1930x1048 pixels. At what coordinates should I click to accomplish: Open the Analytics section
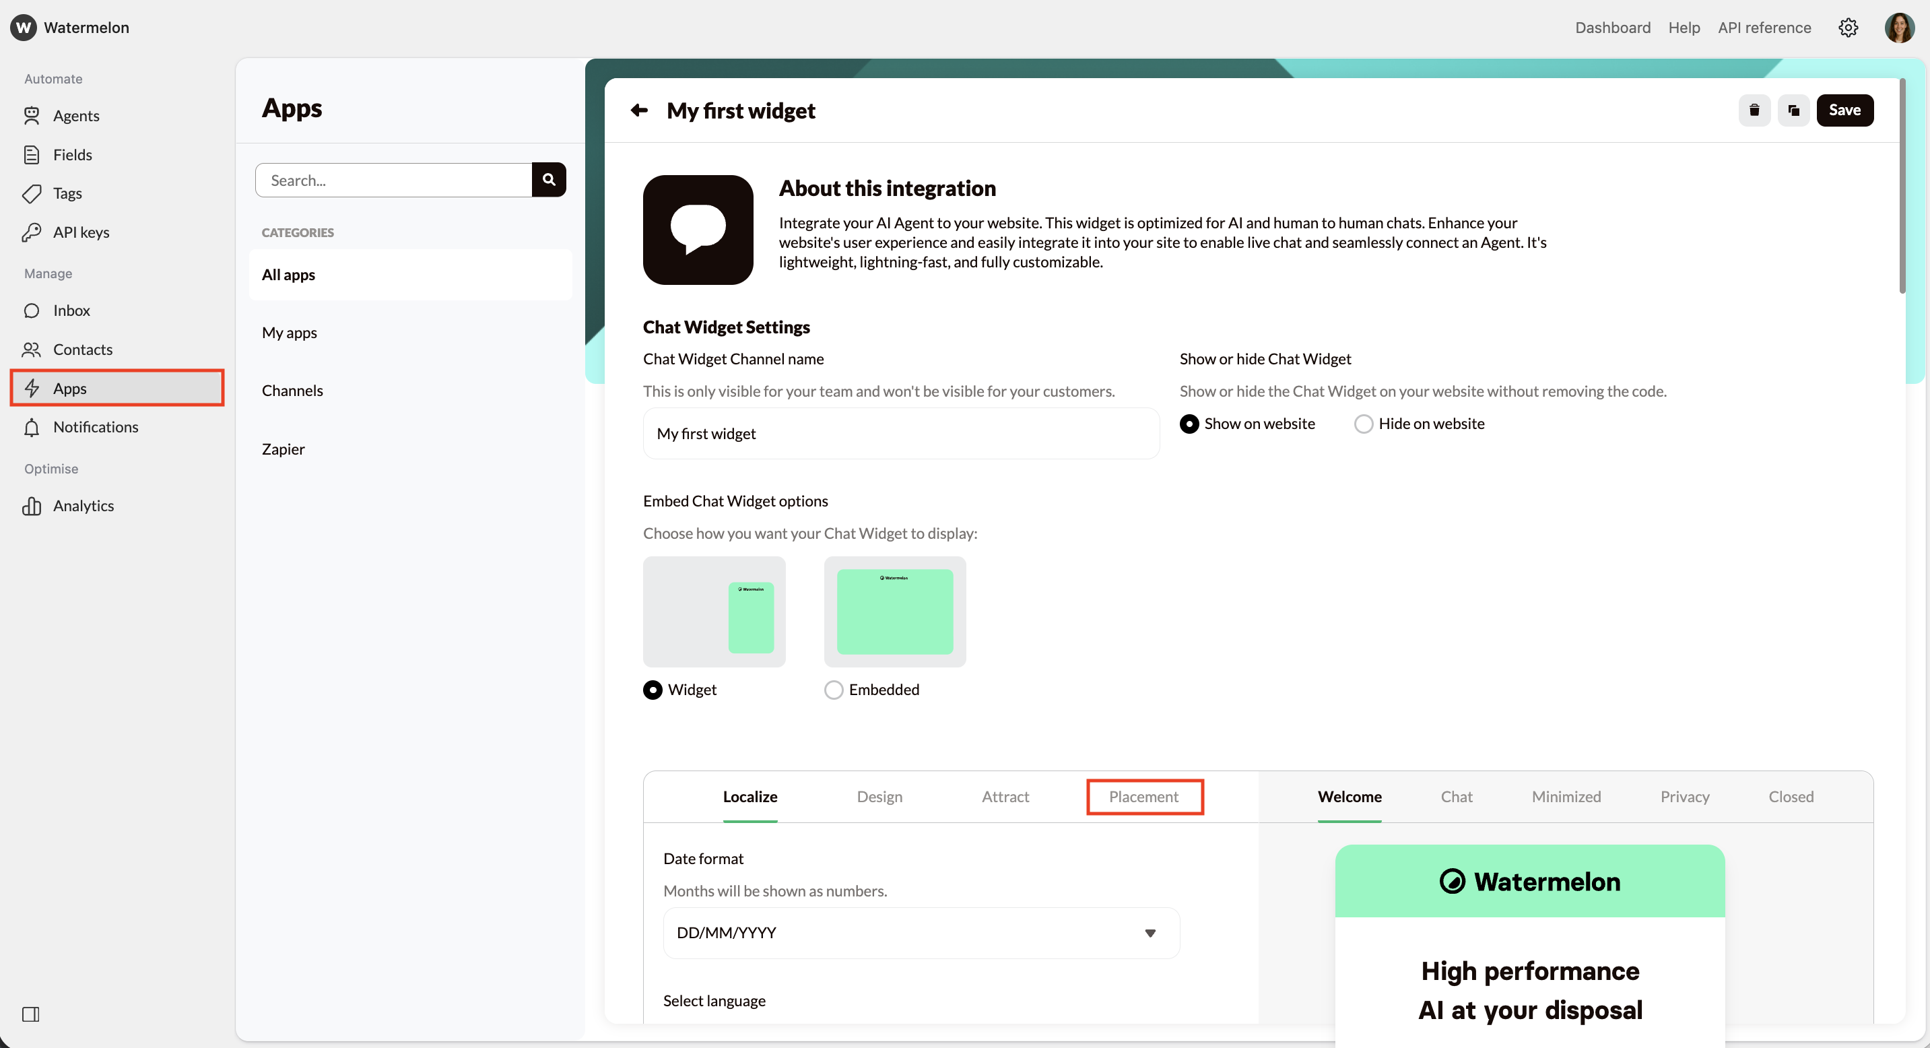tap(83, 505)
